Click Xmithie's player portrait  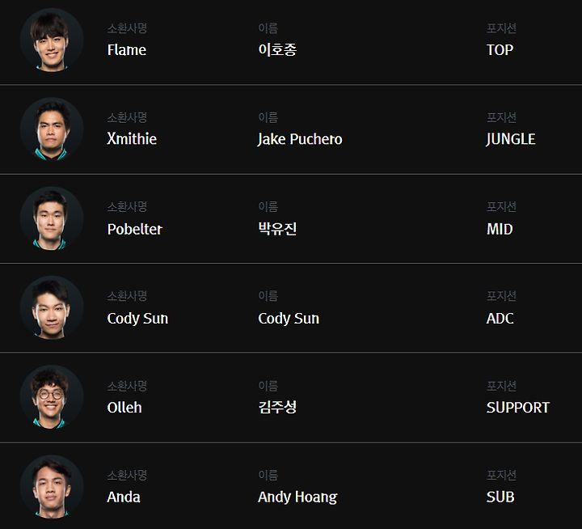click(x=52, y=129)
